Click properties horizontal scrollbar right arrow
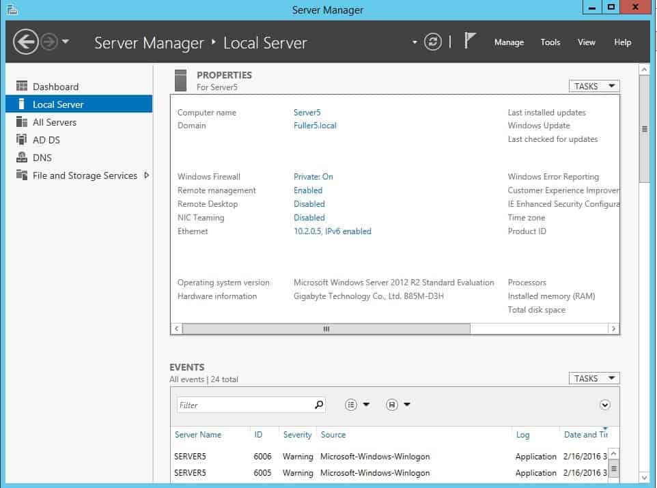Screen dimensions: 657x488 [613, 329]
